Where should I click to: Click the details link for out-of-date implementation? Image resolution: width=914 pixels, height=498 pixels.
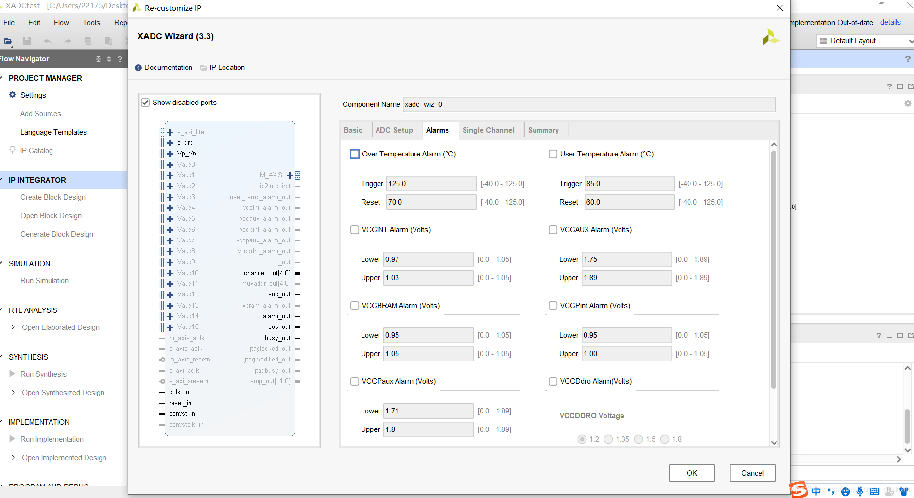(890, 22)
